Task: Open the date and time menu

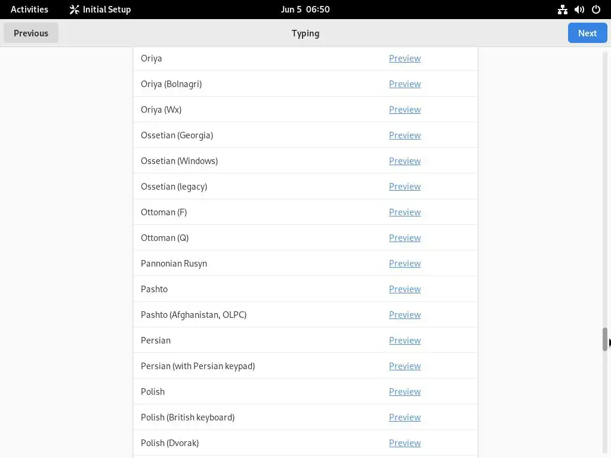Action: tap(305, 10)
